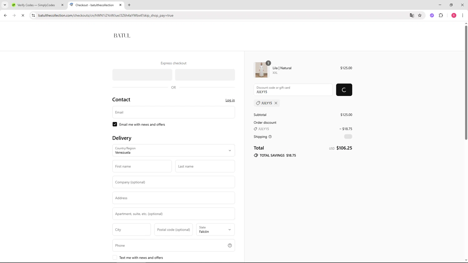Close the Verify Codes — SimplyCodes tab
The width and height of the screenshot is (468, 263).
[x=62, y=5]
